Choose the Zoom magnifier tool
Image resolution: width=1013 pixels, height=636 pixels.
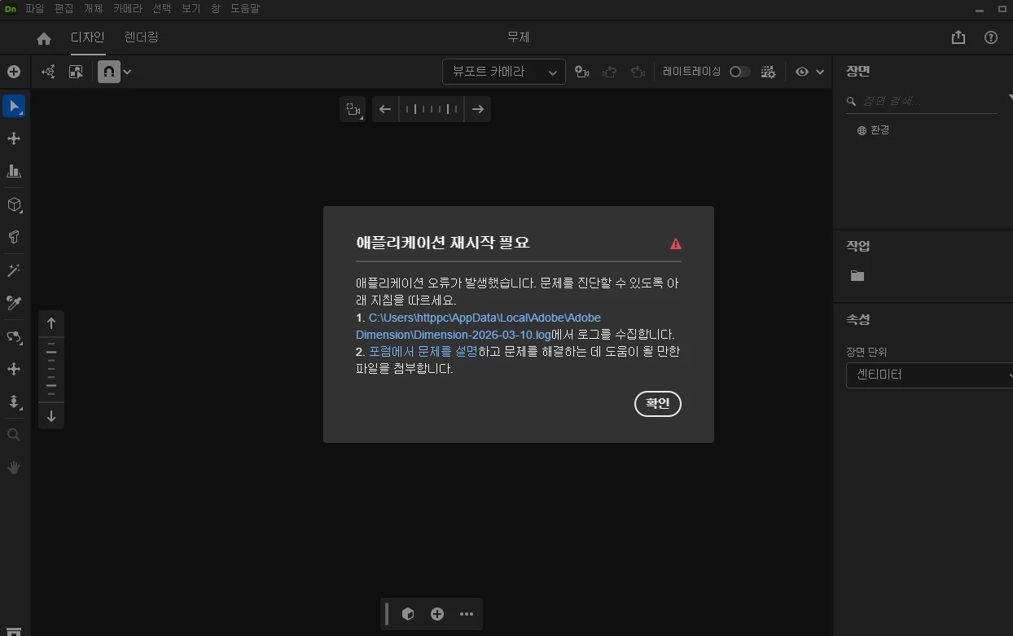[14, 435]
